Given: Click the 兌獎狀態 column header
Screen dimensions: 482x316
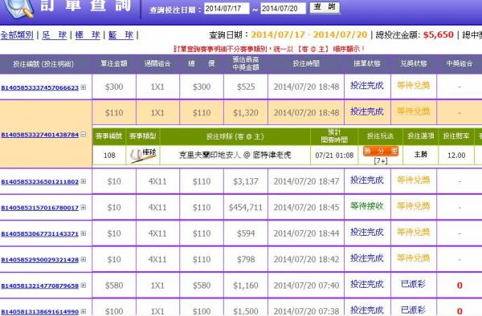Looking at the screenshot, I should pos(414,63).
